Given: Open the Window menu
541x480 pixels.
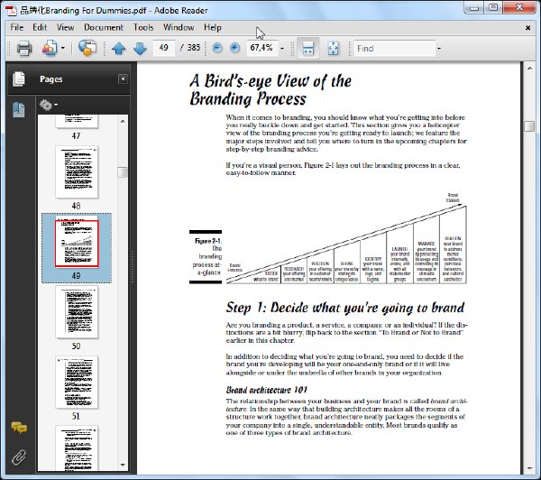Looking at the screenshot, I should pyautogui.click(x=179, y=27).
